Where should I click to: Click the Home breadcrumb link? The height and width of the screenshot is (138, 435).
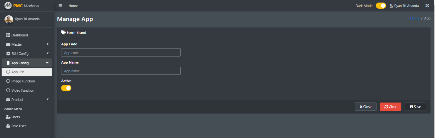pyautogui.click(x=414, y=19)
